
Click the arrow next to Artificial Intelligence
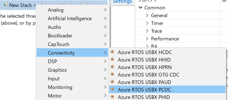tap(105, 19)
